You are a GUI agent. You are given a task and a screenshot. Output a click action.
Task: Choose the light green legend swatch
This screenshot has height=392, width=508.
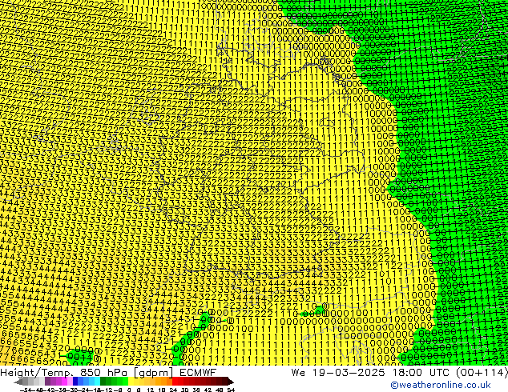pyautogui.click(x=122, y=382)
